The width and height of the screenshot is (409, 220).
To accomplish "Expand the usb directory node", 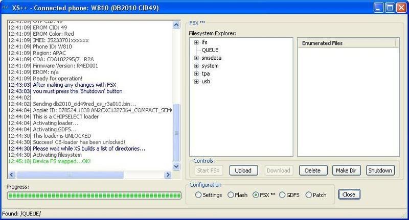I will [x=196, y=81].
